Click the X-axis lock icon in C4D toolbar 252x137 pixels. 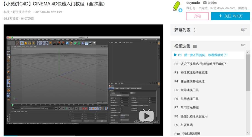click(x=39, y=43)
